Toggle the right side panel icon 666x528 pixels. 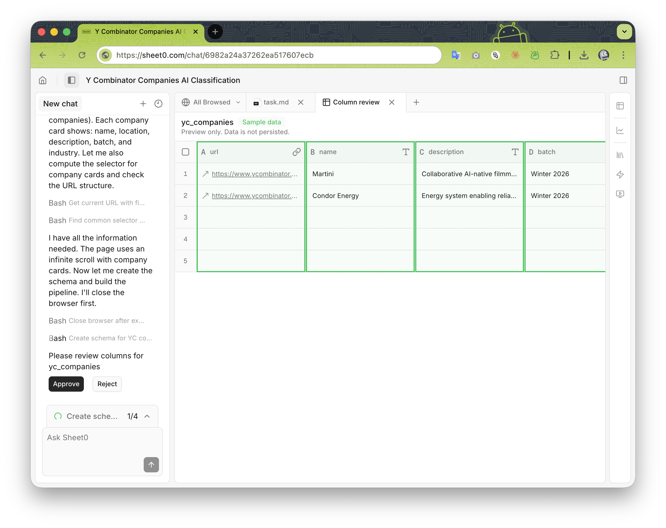pos(623,80)
